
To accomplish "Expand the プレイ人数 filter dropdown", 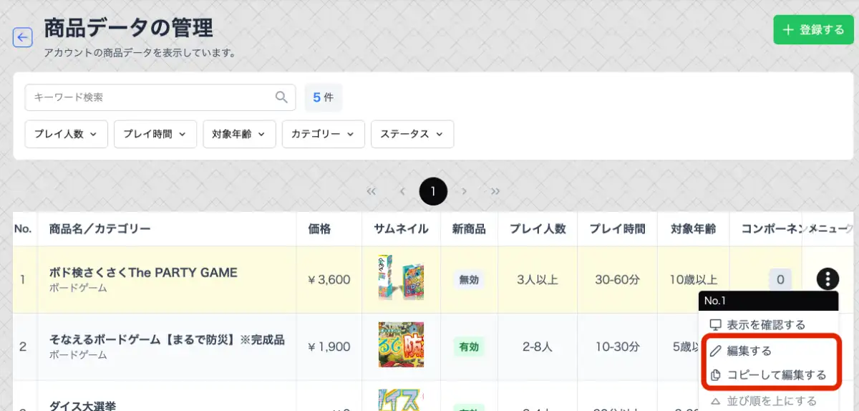I will [x=66, y=134].
